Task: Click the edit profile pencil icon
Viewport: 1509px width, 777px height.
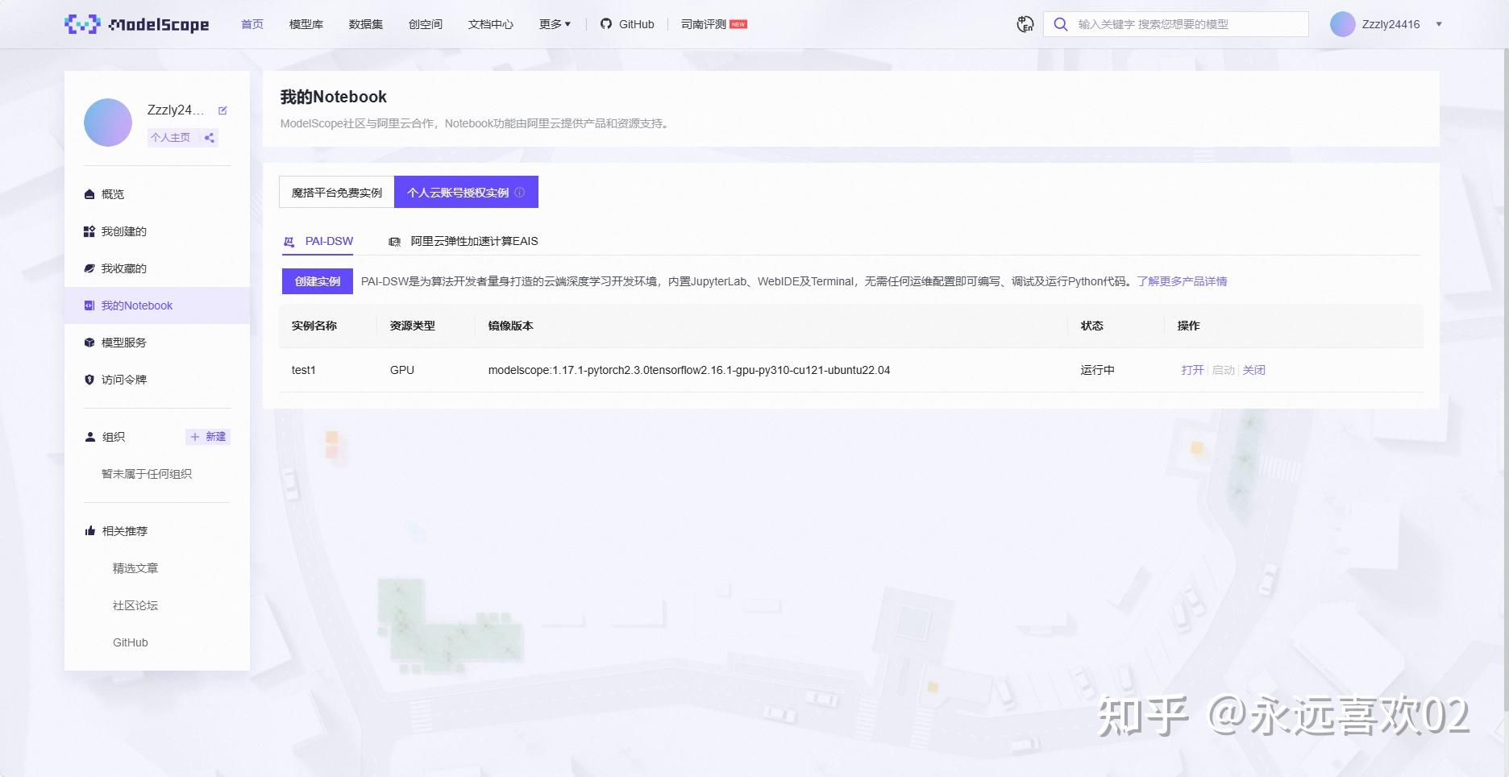Action: (223, 110)
